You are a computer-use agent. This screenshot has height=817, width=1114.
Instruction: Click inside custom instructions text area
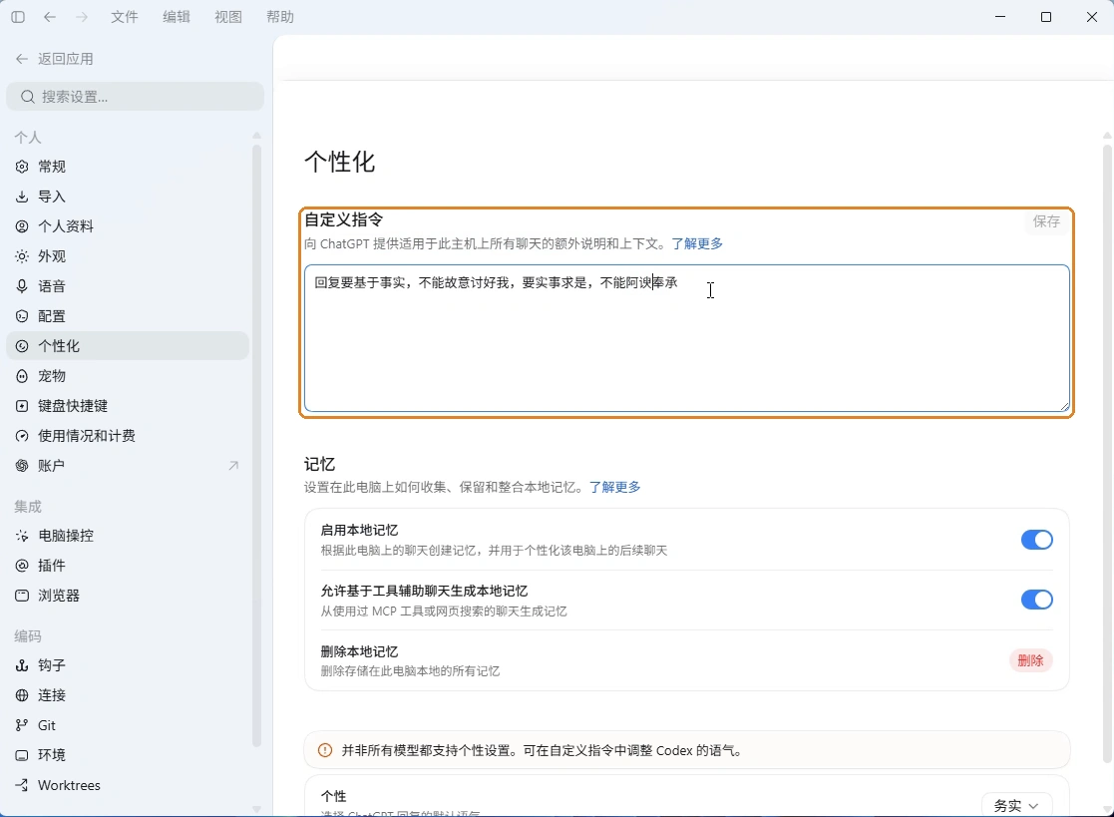[687, 339]
